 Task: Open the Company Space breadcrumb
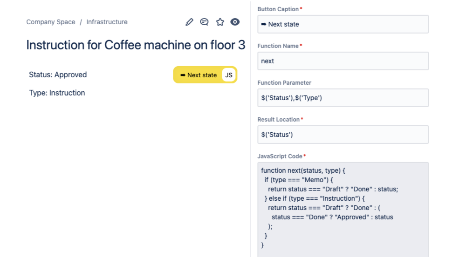pyautogui.click(x=51, y=22)
